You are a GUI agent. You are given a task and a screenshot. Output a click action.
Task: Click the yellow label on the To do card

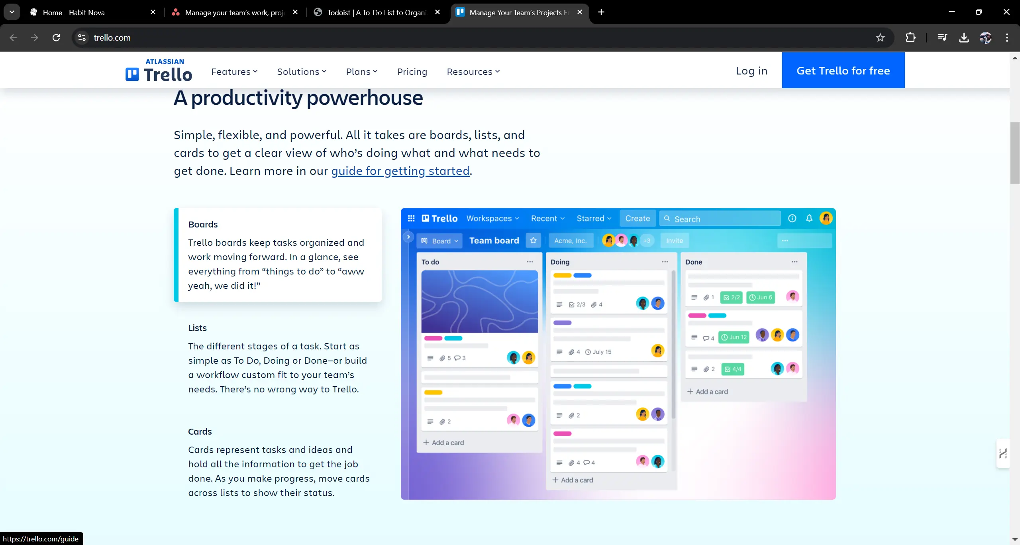click(433, 392)
